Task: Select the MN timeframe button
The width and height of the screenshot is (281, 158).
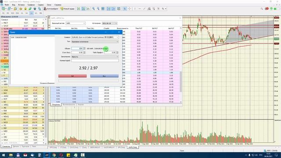Action: tap(41, 13)
